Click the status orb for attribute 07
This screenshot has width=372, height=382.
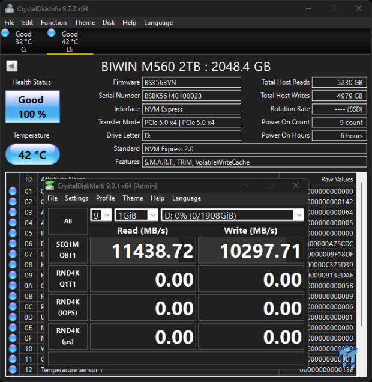click(x=13, y=254)
